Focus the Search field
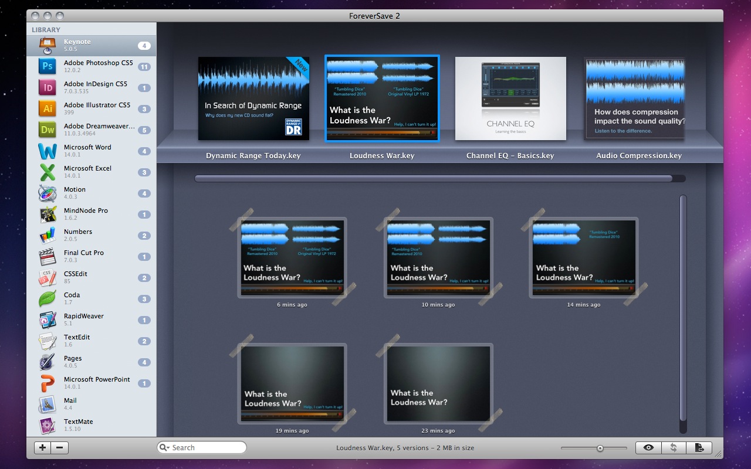Image resolution: width=751 pixels, height=469 pixels. (202, 447)
